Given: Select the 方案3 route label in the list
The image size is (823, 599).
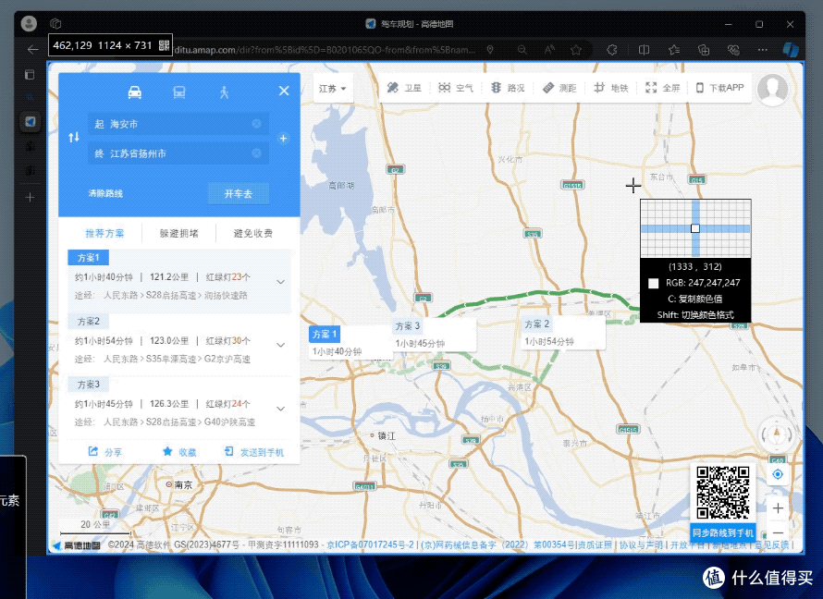Looking at the screenshot, I should [88, 385].
